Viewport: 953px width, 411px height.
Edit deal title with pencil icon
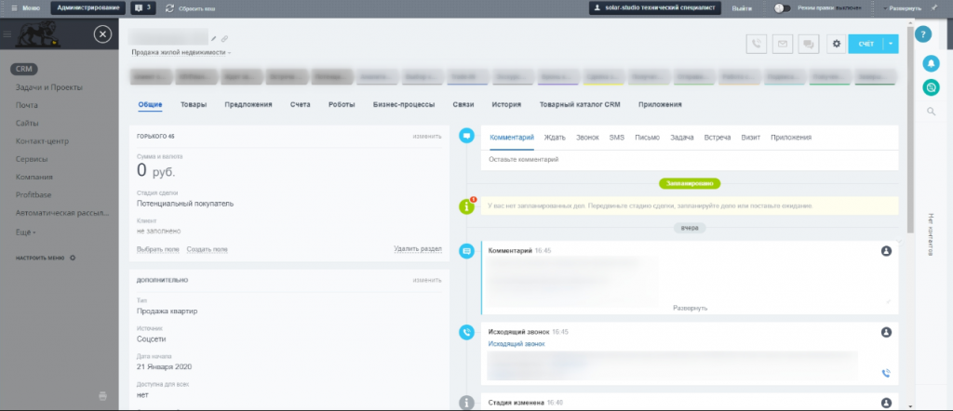point(213,38)
